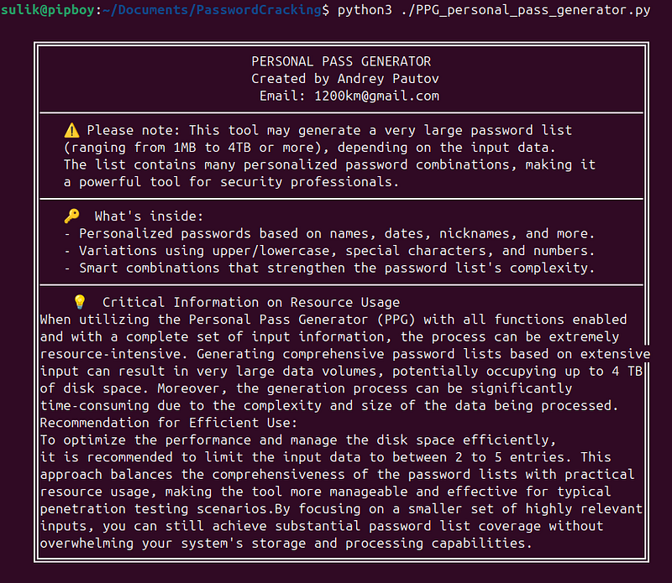
Task: Click "Recommendation for Efficient Use:" line
Action: click(169, 423)
